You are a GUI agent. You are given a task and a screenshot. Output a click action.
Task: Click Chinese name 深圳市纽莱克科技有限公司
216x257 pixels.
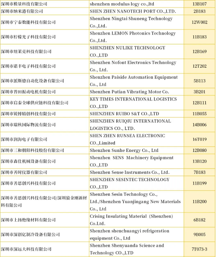(x=26, y=51)
